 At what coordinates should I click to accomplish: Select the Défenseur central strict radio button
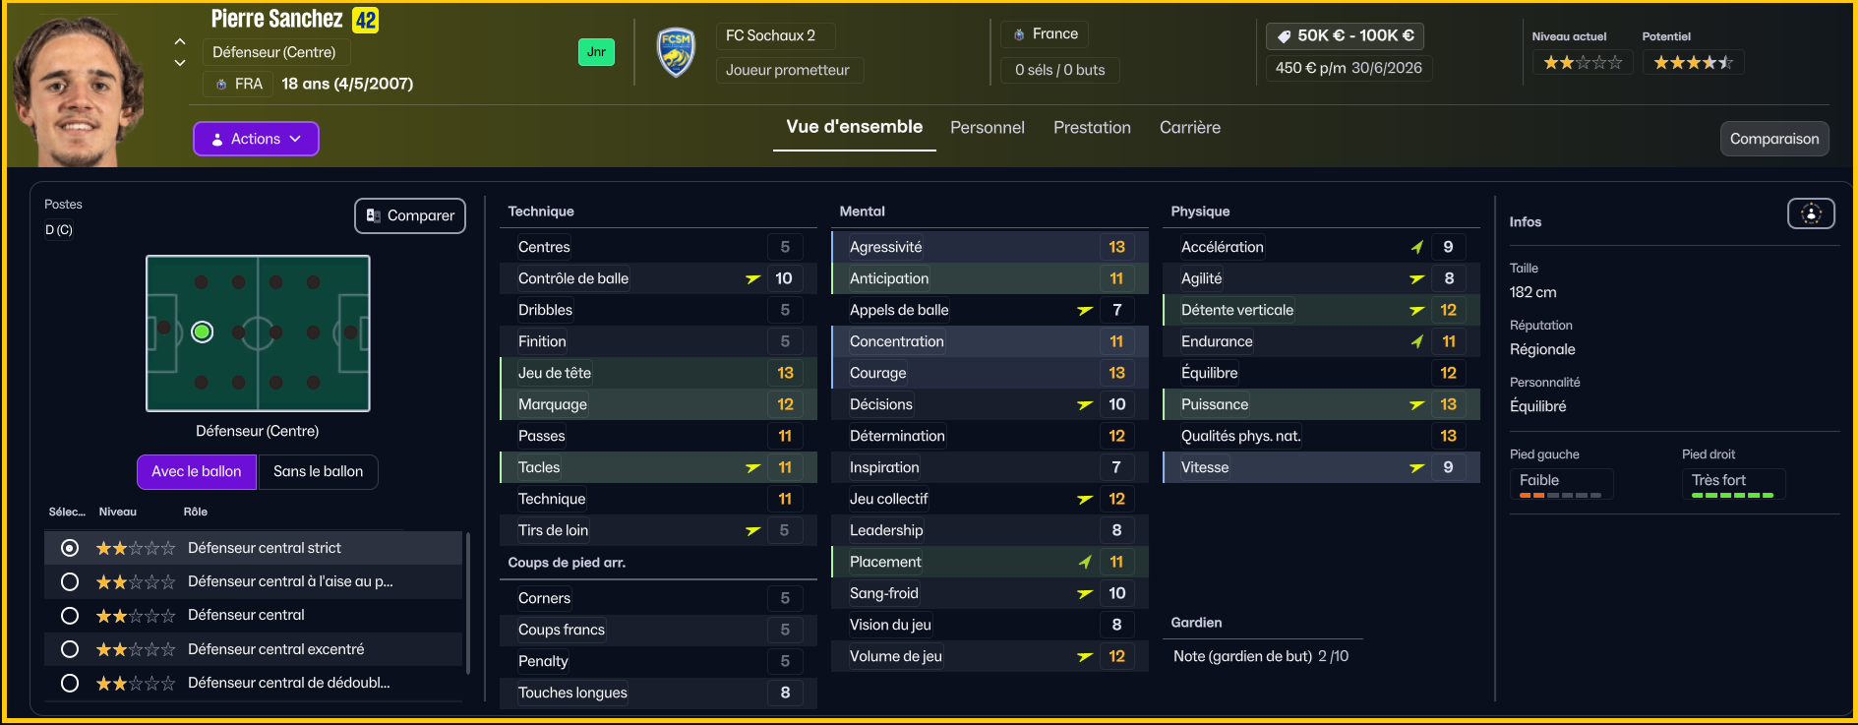pos(70,548)
